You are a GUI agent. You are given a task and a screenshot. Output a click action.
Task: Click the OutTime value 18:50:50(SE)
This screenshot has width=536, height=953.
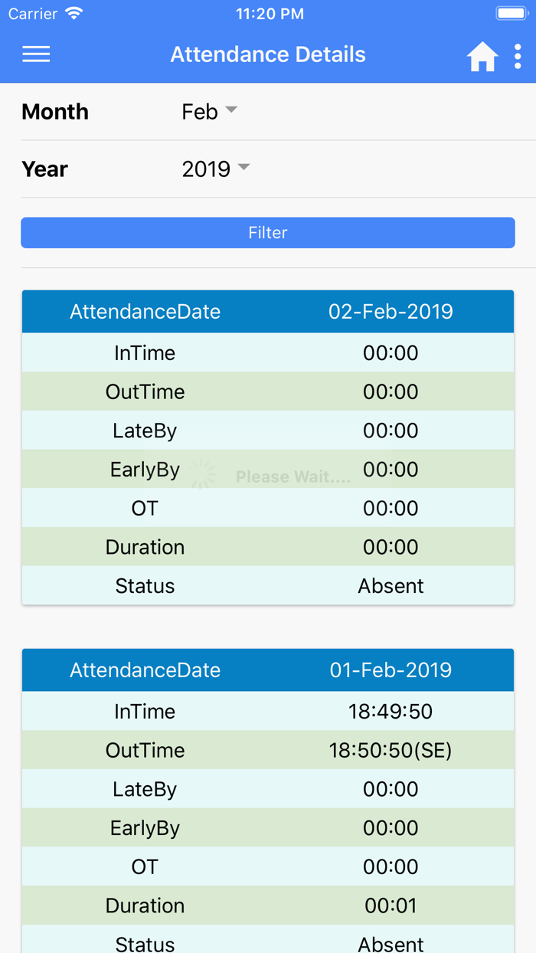coord(391,750)
